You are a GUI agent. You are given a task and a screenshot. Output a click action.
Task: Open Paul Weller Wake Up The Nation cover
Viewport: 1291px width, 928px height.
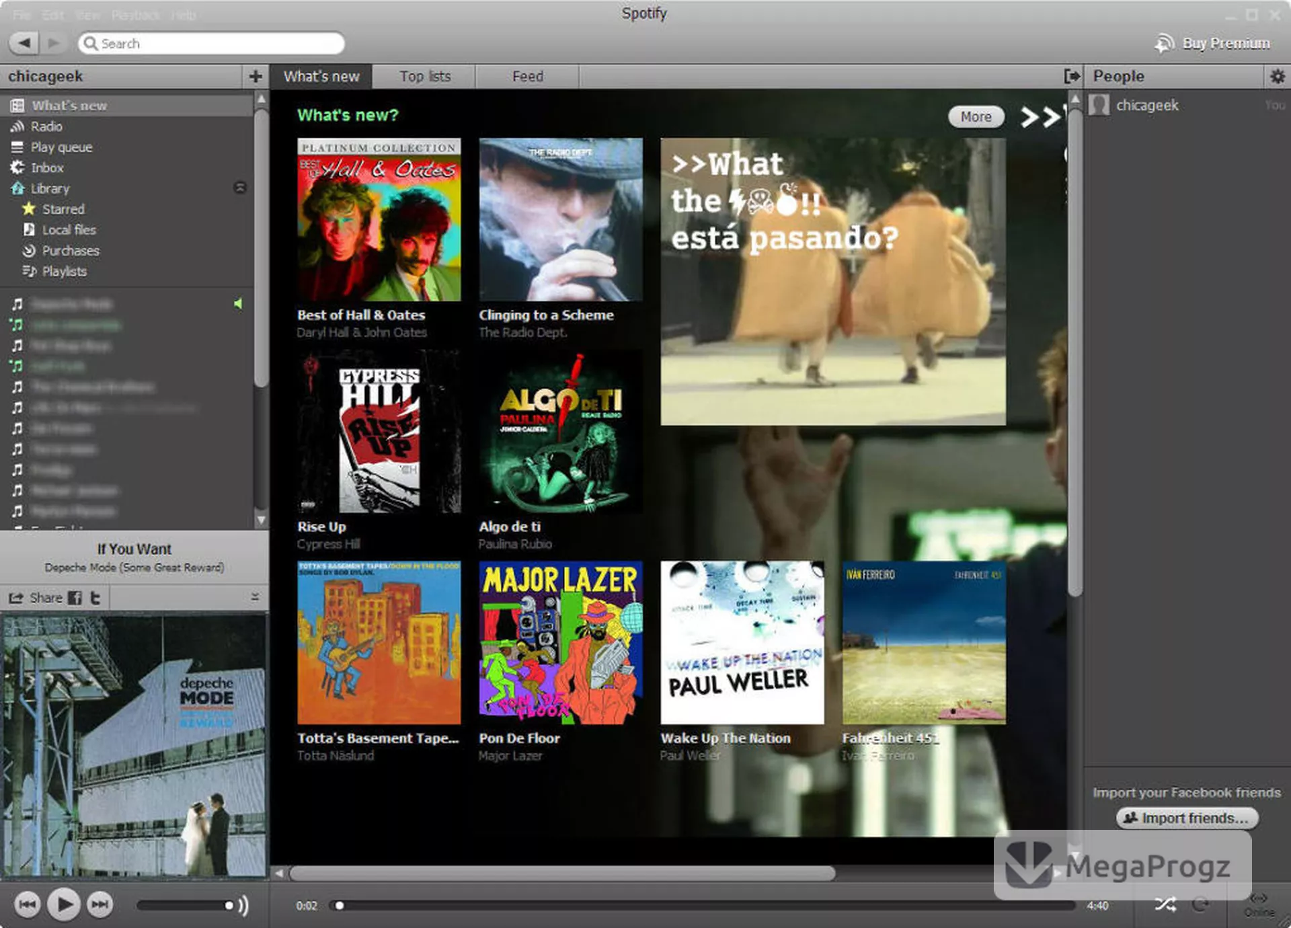[x=742, y=643]
